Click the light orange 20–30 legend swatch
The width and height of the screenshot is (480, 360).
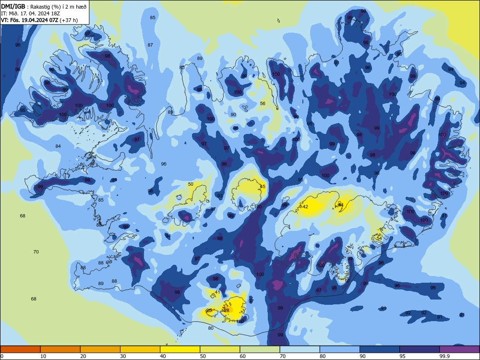(x=100, y=349)
